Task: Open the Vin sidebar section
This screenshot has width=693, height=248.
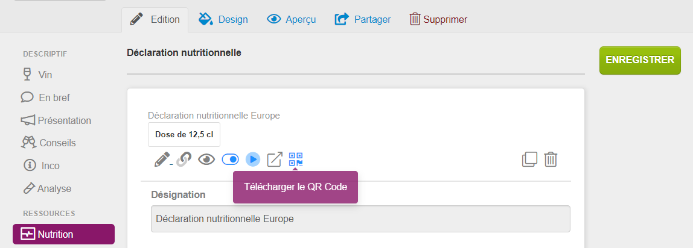Action: [37, 75]
